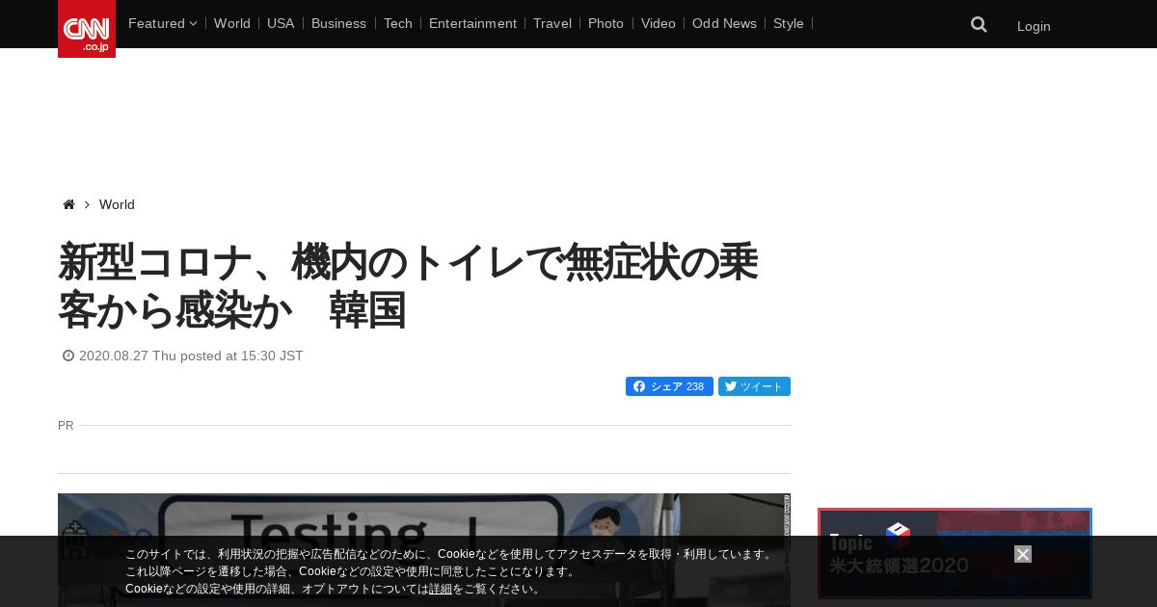Select the Tech menu item
The image size is (1157, 607).
pos(398,23)
